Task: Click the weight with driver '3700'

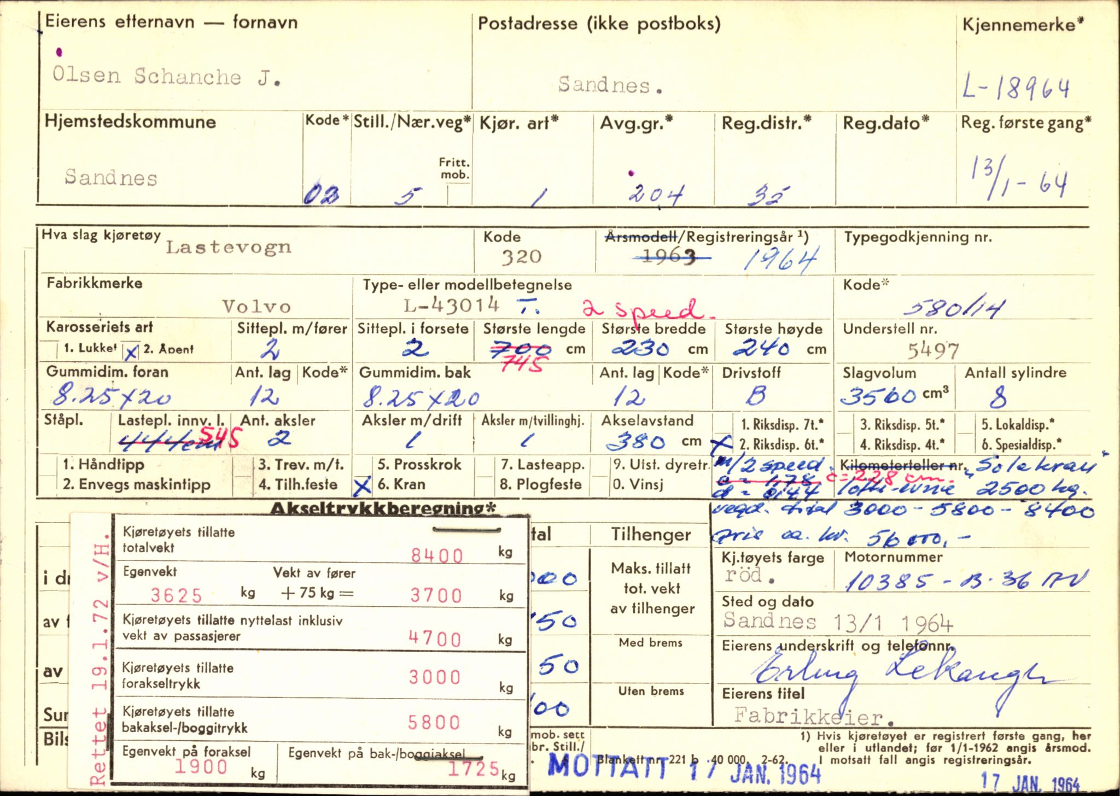Action: pyautogui.click(x=436, y=595)
